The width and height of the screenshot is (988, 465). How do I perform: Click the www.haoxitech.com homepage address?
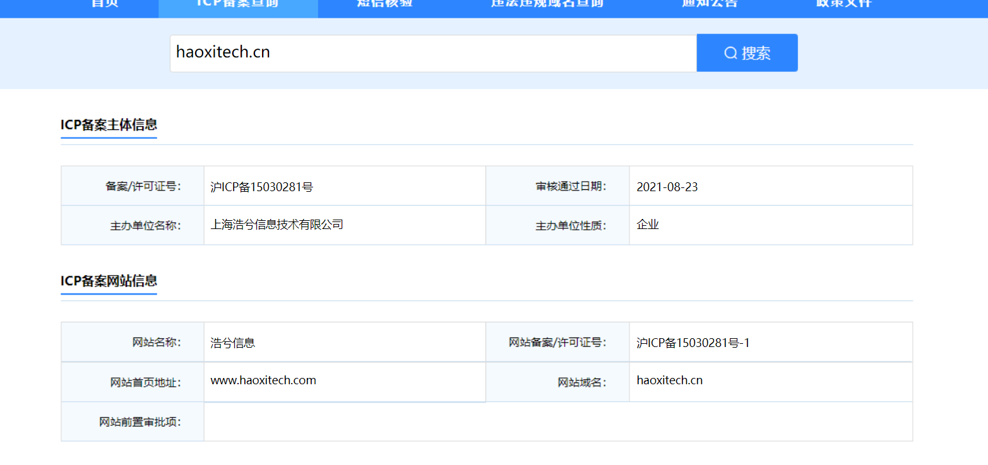263,380
